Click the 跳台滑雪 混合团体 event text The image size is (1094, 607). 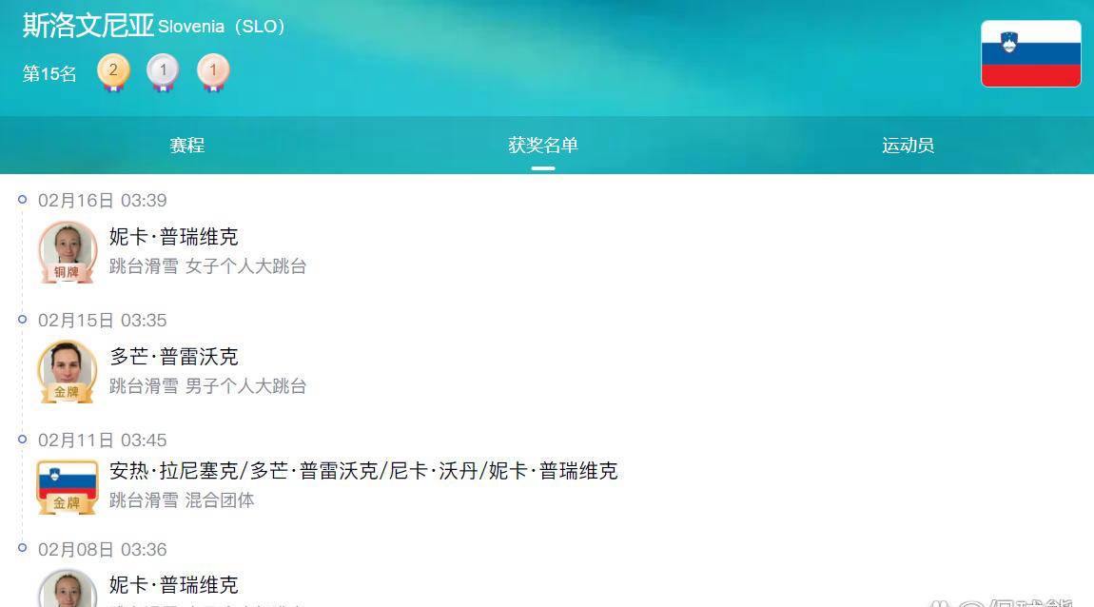[182, 500]
